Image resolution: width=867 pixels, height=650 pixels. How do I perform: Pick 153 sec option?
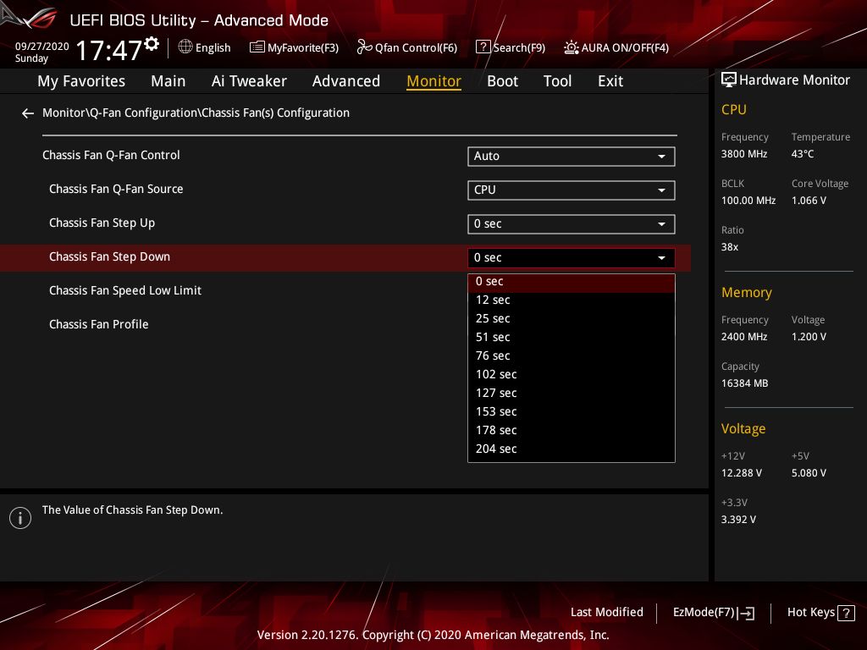tap(572, 412)
